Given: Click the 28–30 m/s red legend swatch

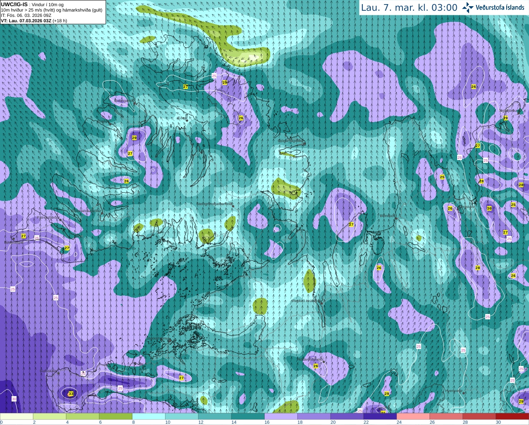Looking at the screenshot, I should (479, 416).
